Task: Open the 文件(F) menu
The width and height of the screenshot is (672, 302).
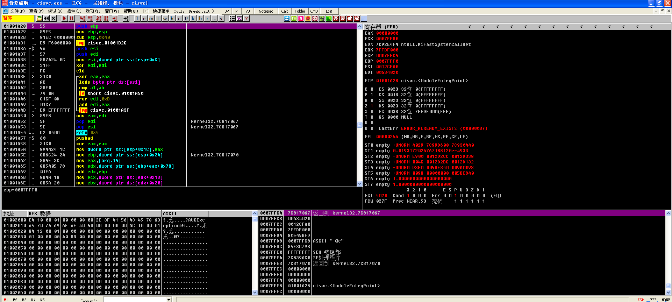Action: click(x=17, y=11)
